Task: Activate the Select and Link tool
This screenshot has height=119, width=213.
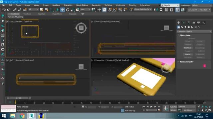Action: tap(15, 10)
